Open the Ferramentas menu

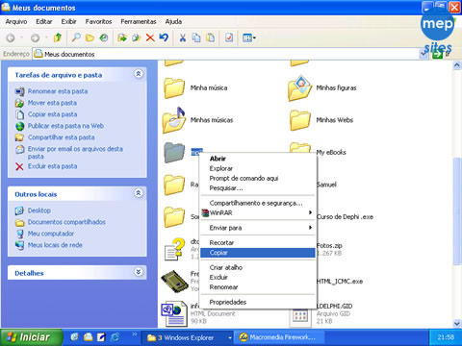(139, 21)
